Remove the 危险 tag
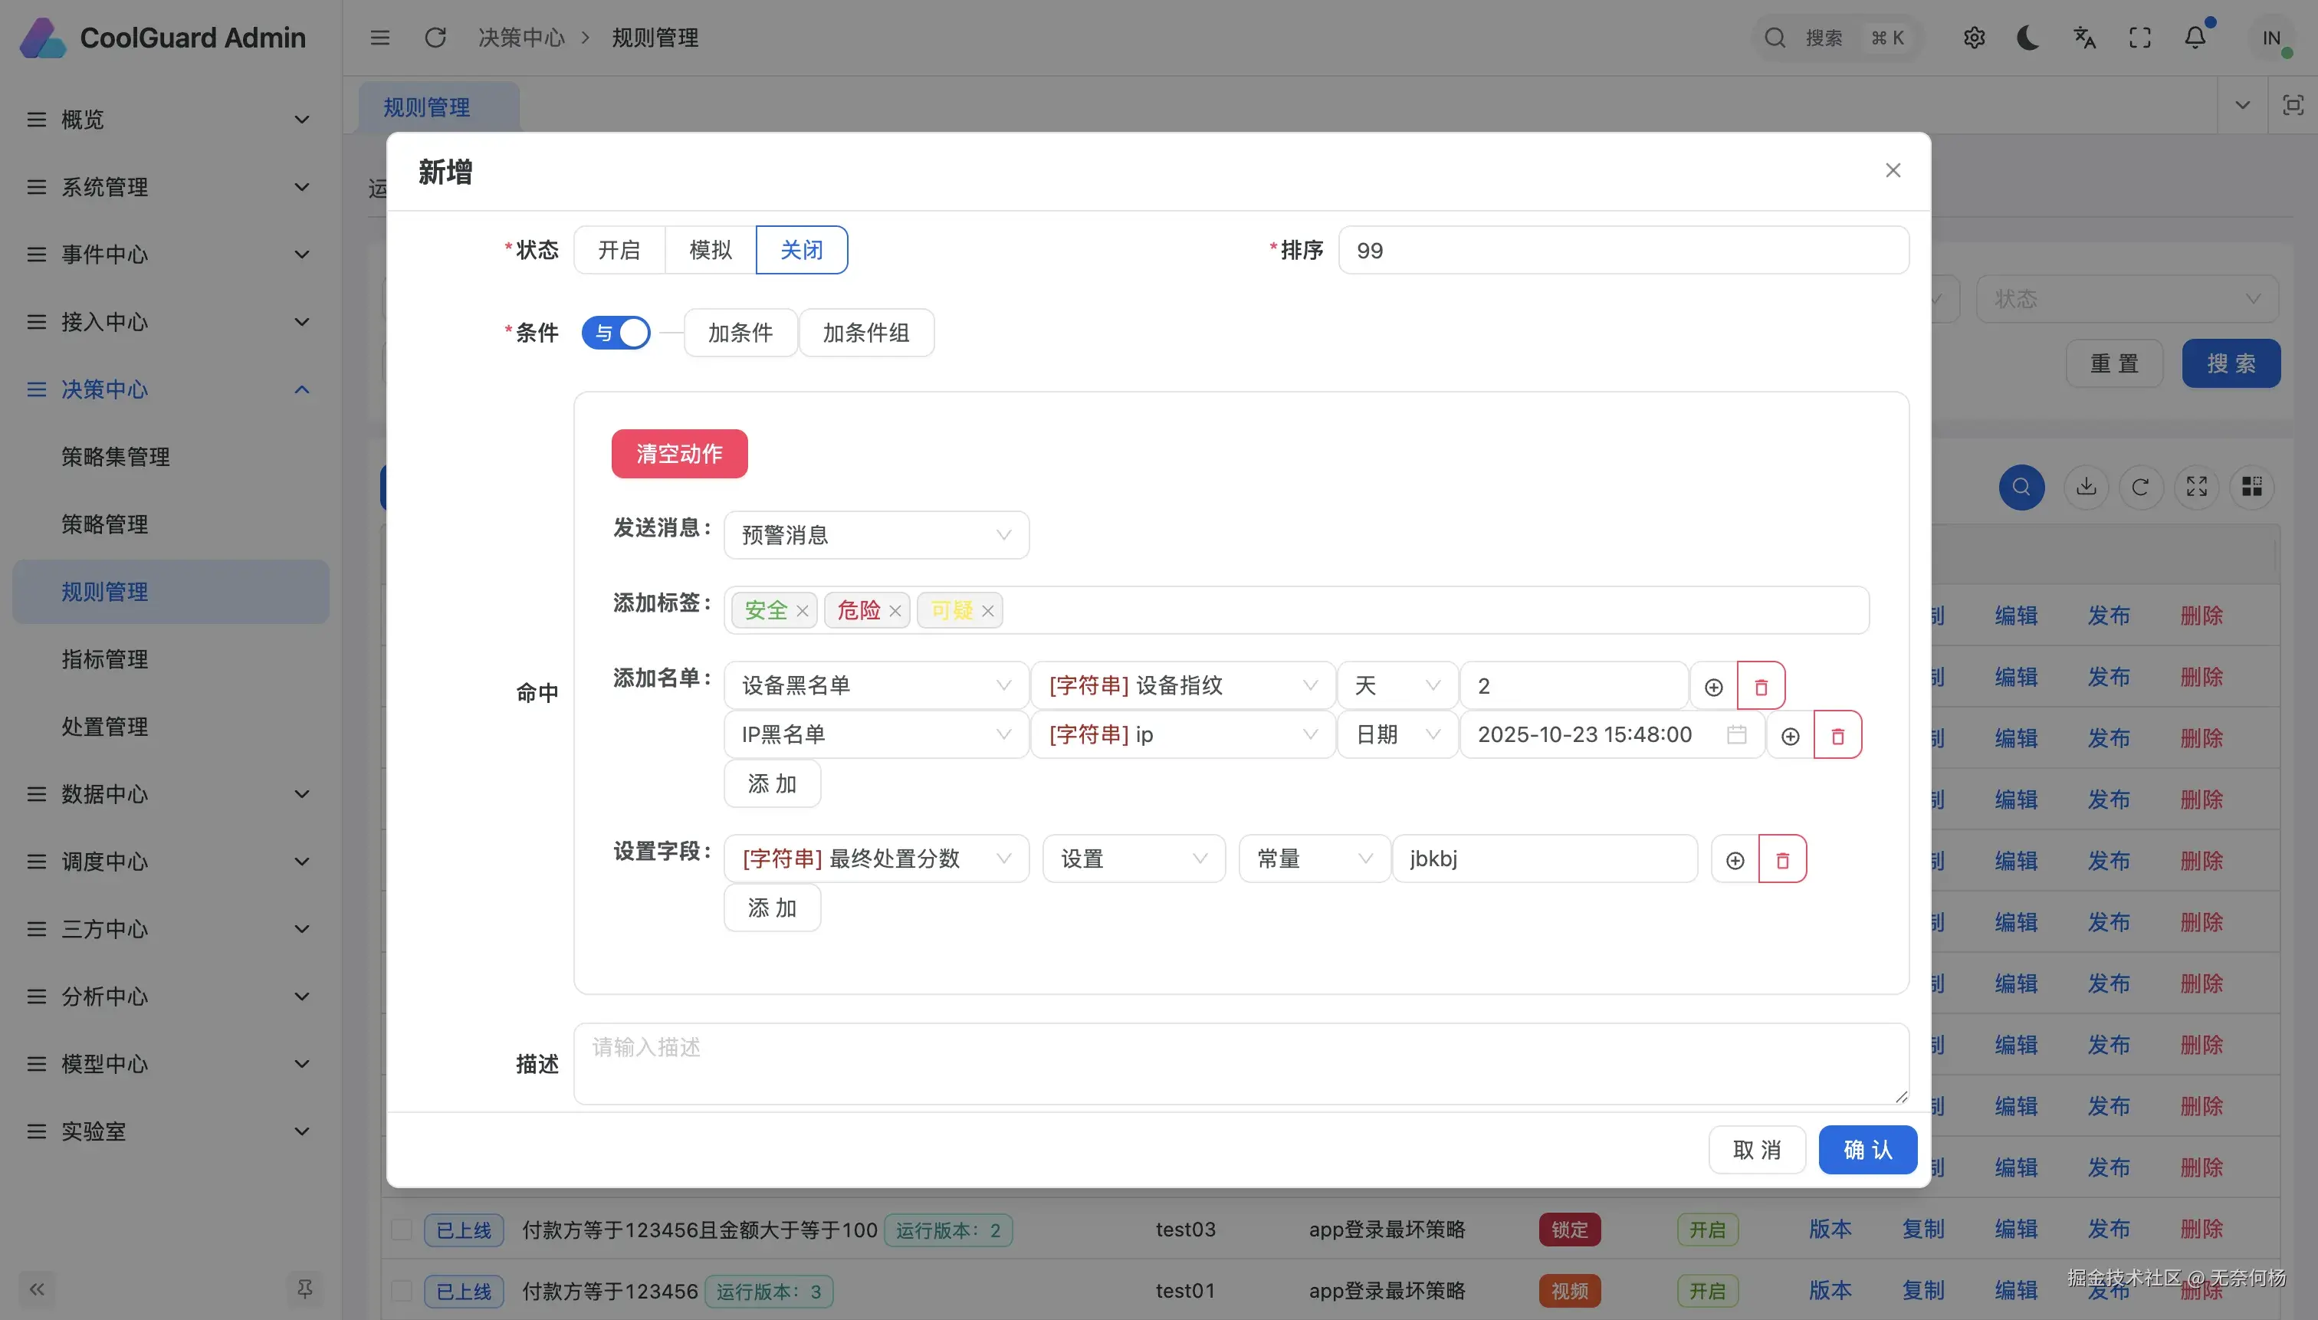Screen dimensions: 2318x1320 click(x=895, y=611)
